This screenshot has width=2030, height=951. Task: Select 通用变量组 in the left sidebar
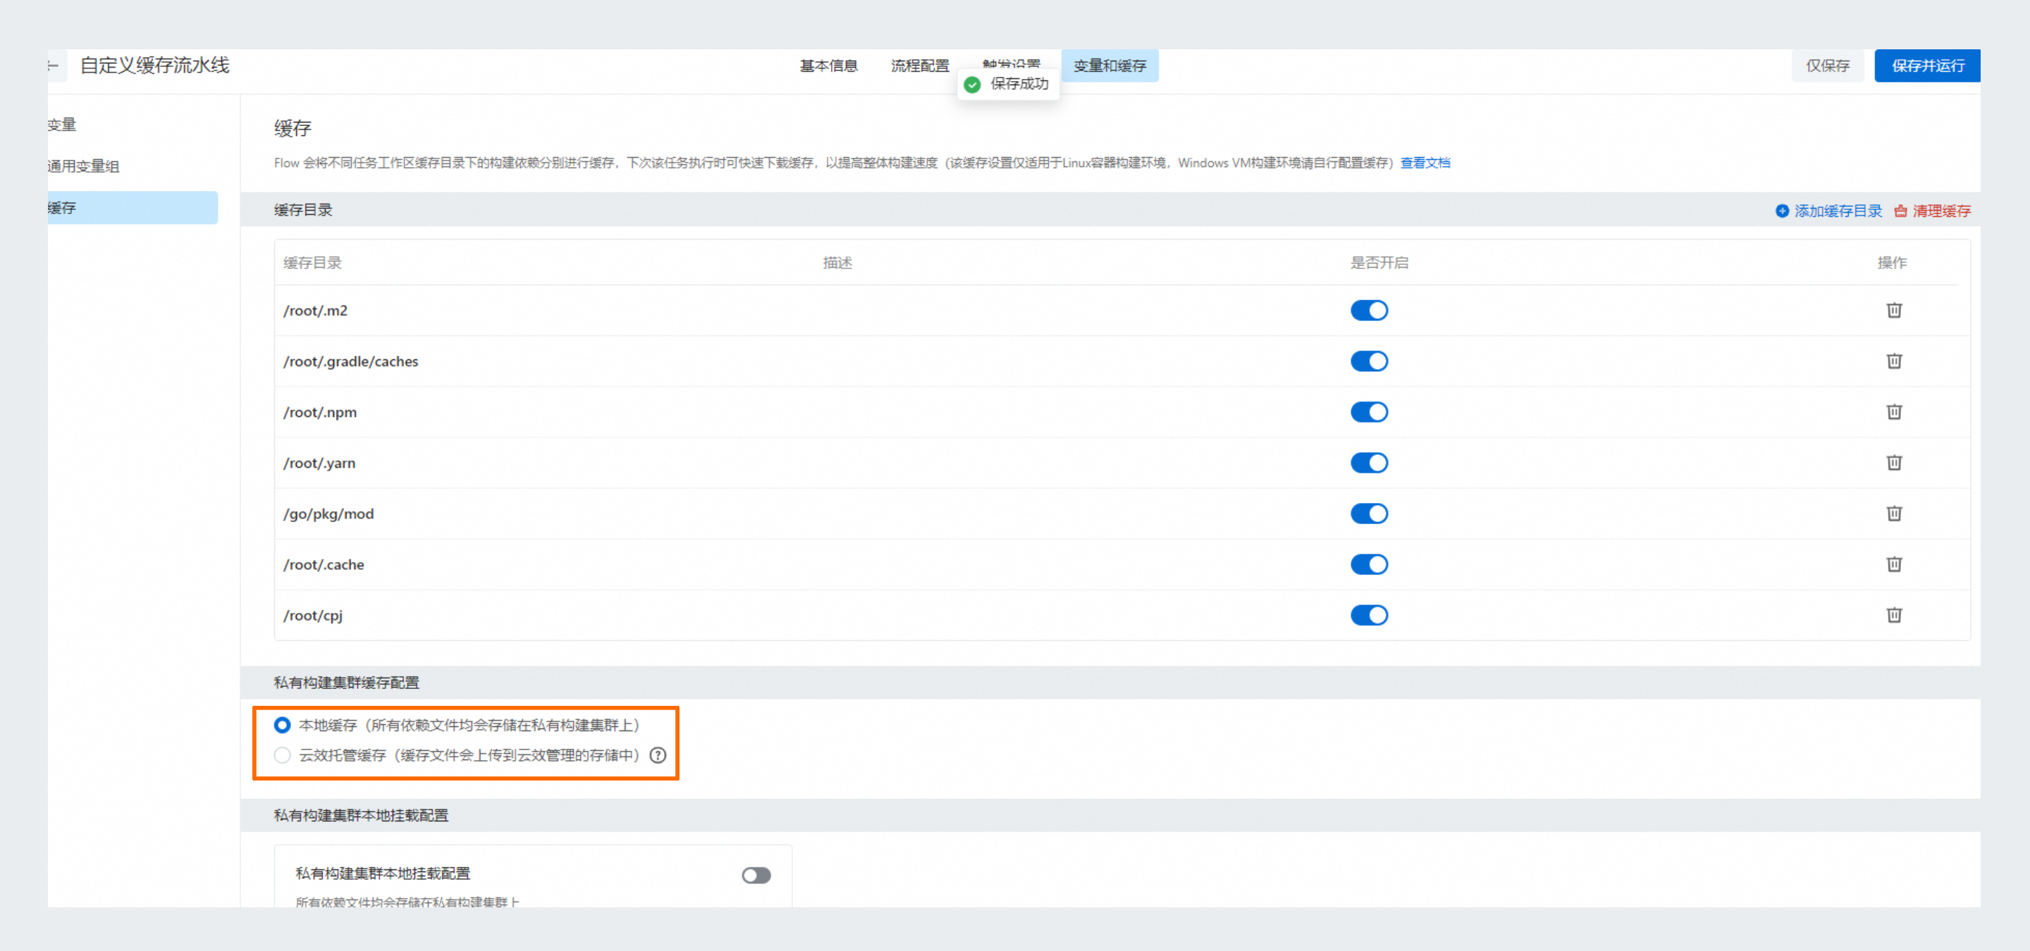point(82,166)
